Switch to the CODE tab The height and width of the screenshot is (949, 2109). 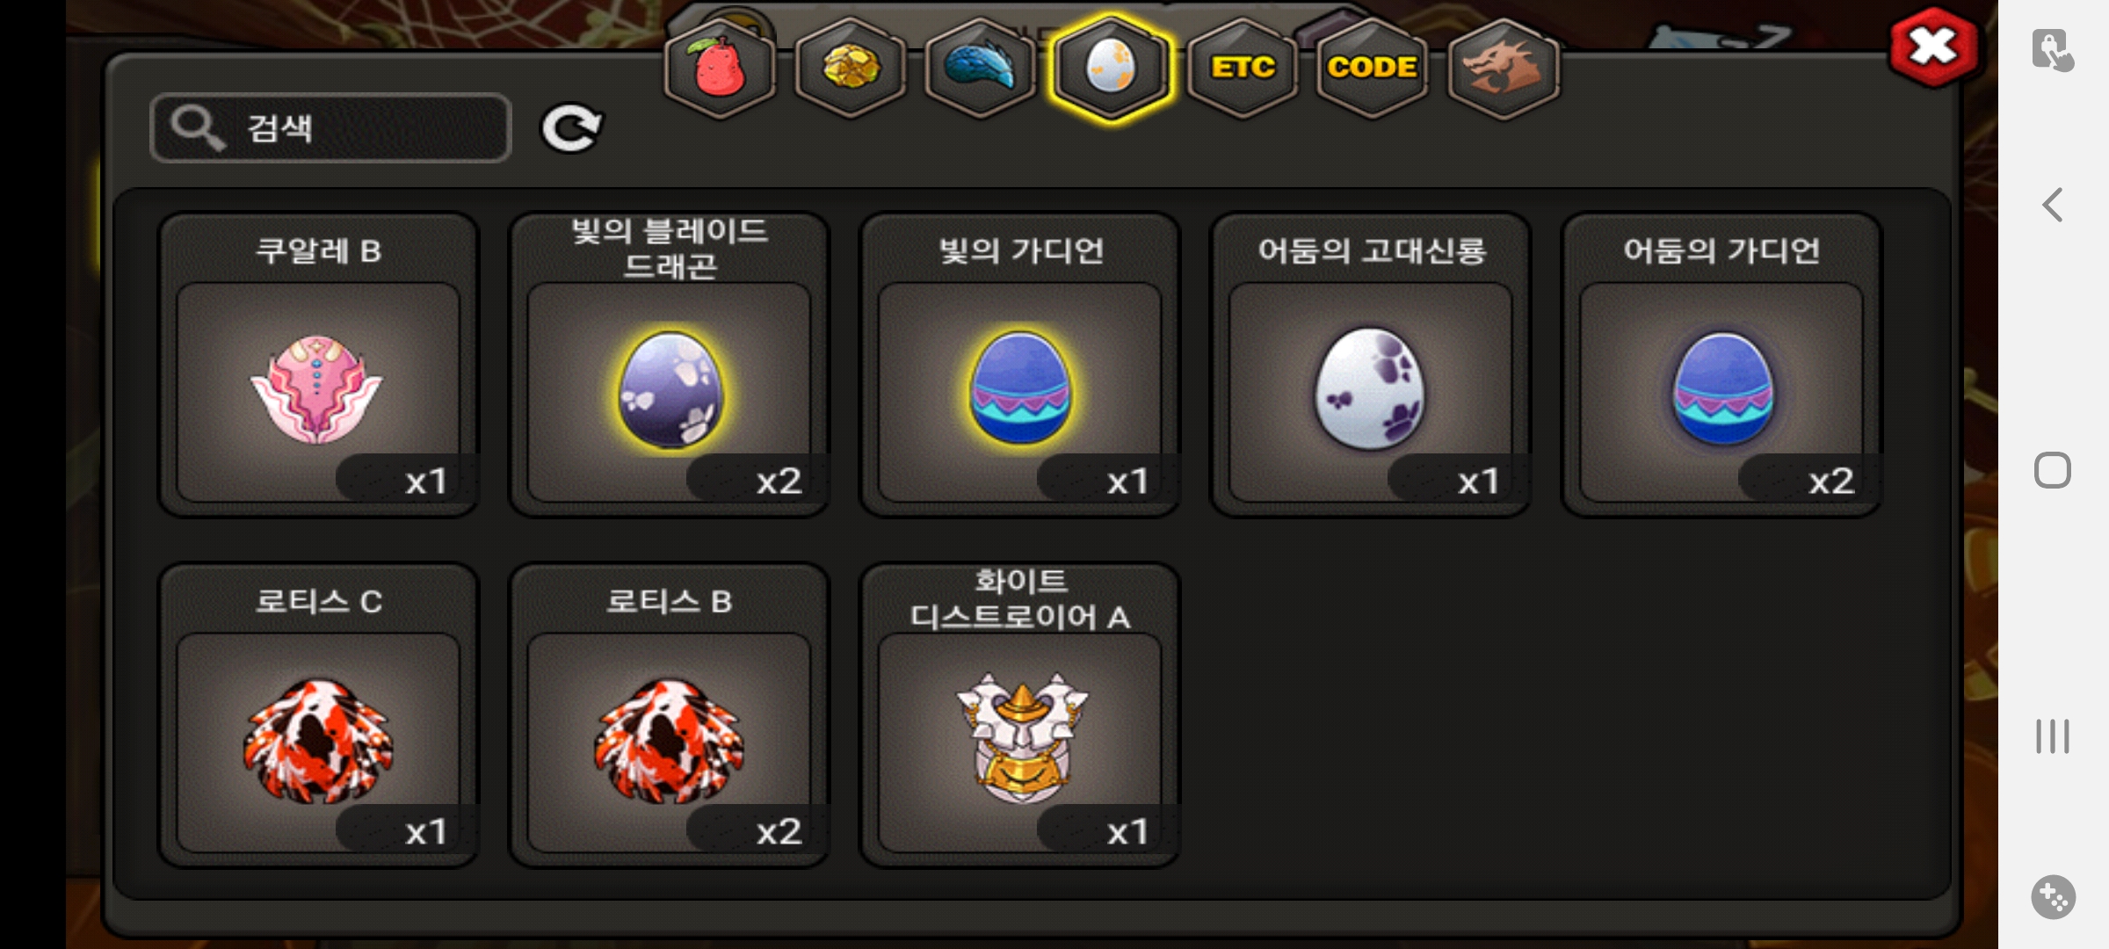[x=1372, y=68]
